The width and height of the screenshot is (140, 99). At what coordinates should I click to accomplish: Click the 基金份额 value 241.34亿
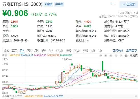(x=124, y=31)
